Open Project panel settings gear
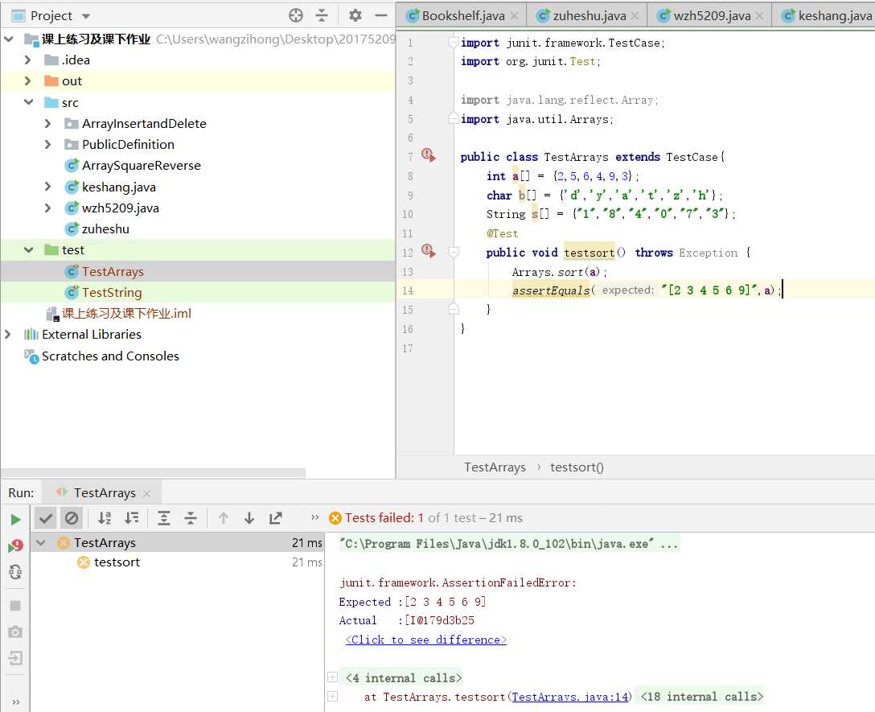This screenshot has width=875, height=712. point(355,15)
